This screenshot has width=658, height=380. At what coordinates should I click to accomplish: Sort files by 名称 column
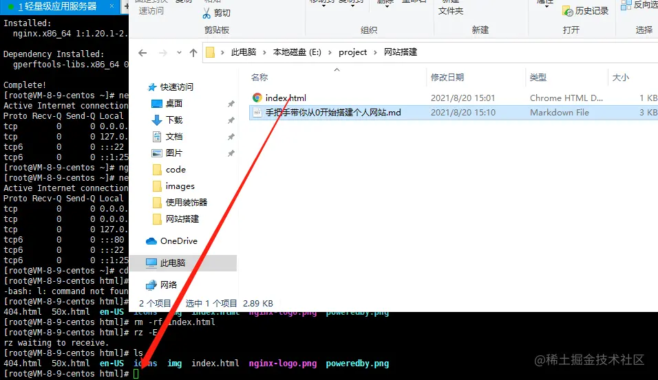259,77
